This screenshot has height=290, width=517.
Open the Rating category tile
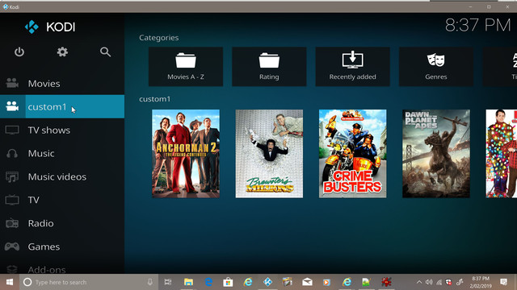(x=269, y=67)
